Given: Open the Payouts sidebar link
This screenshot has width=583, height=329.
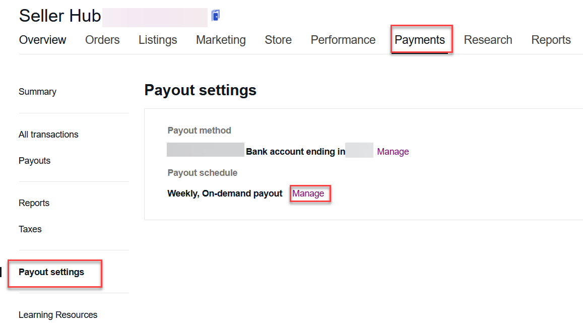Looking at the screenshot, I should point(35,161).
